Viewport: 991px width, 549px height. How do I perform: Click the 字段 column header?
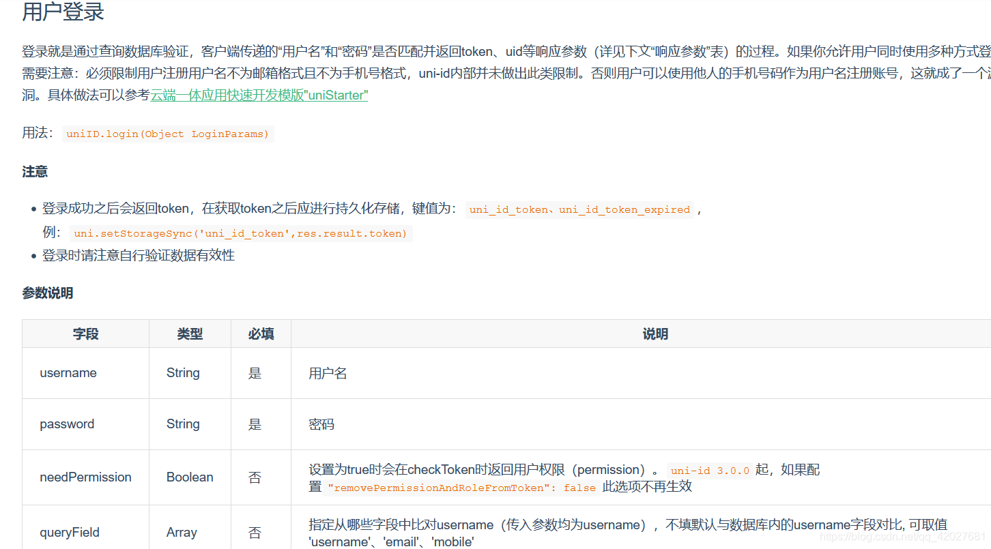point(86,334)
